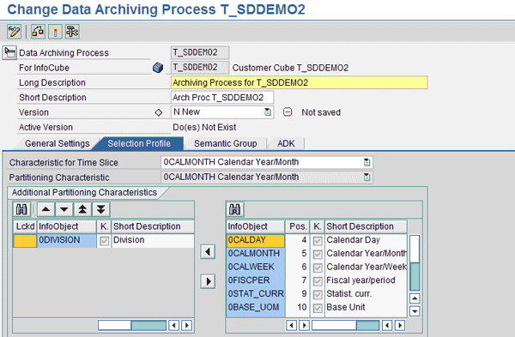Toggle display/change mode pencil icon

pos(14,32)
